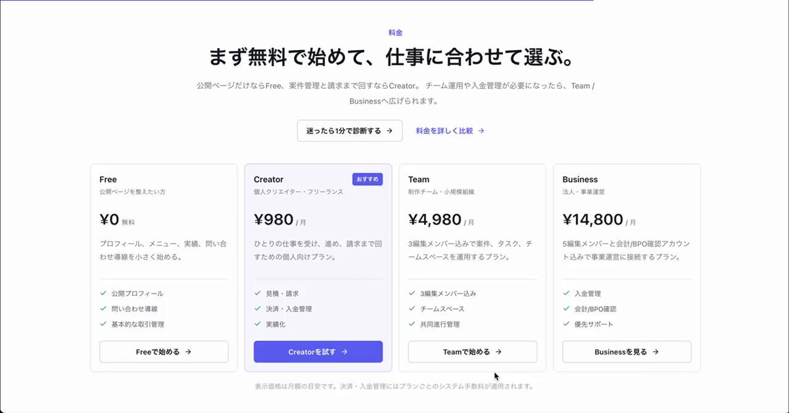Viewport: 789px width, 413px height.
Task: Click the arrow icon beside 料金を詳しく比較
Action: tap(481, 131)
